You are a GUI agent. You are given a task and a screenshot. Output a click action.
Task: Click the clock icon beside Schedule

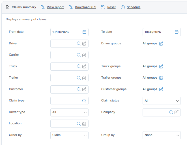[123, 7]
